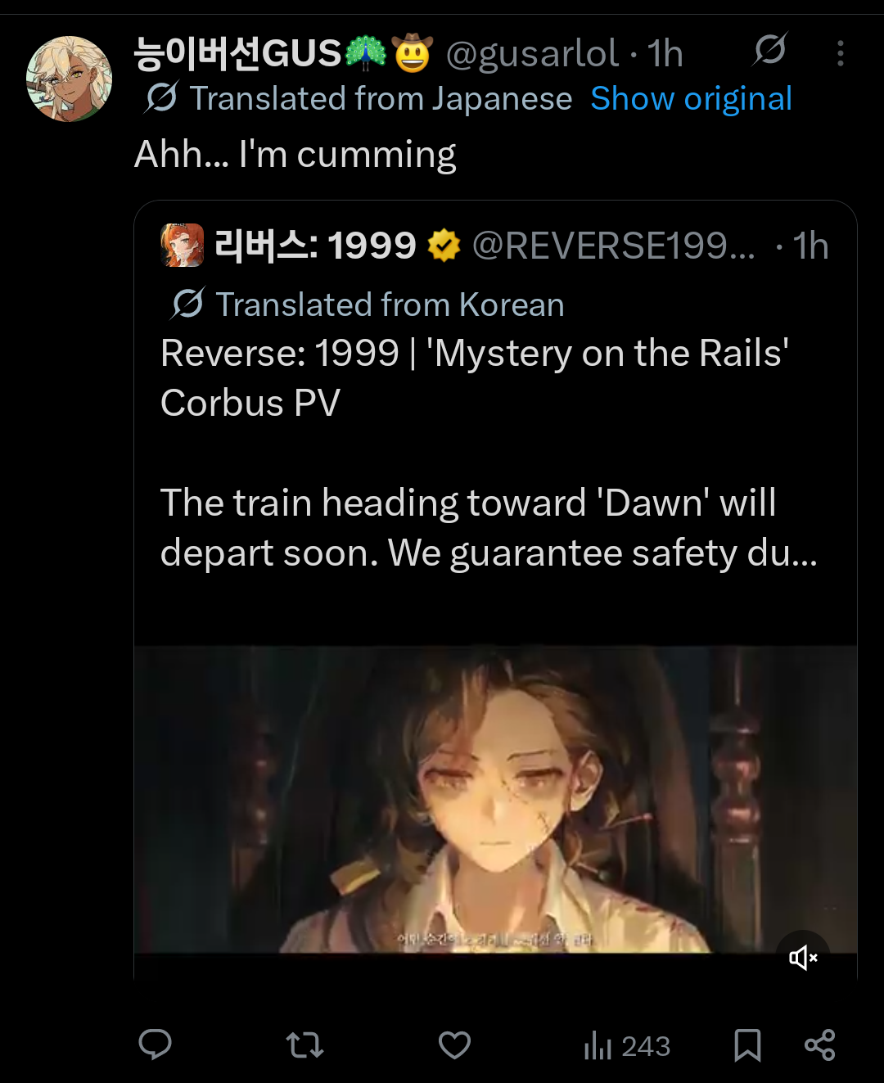Open the 능이버섯GUS display name

click(237, 53)
